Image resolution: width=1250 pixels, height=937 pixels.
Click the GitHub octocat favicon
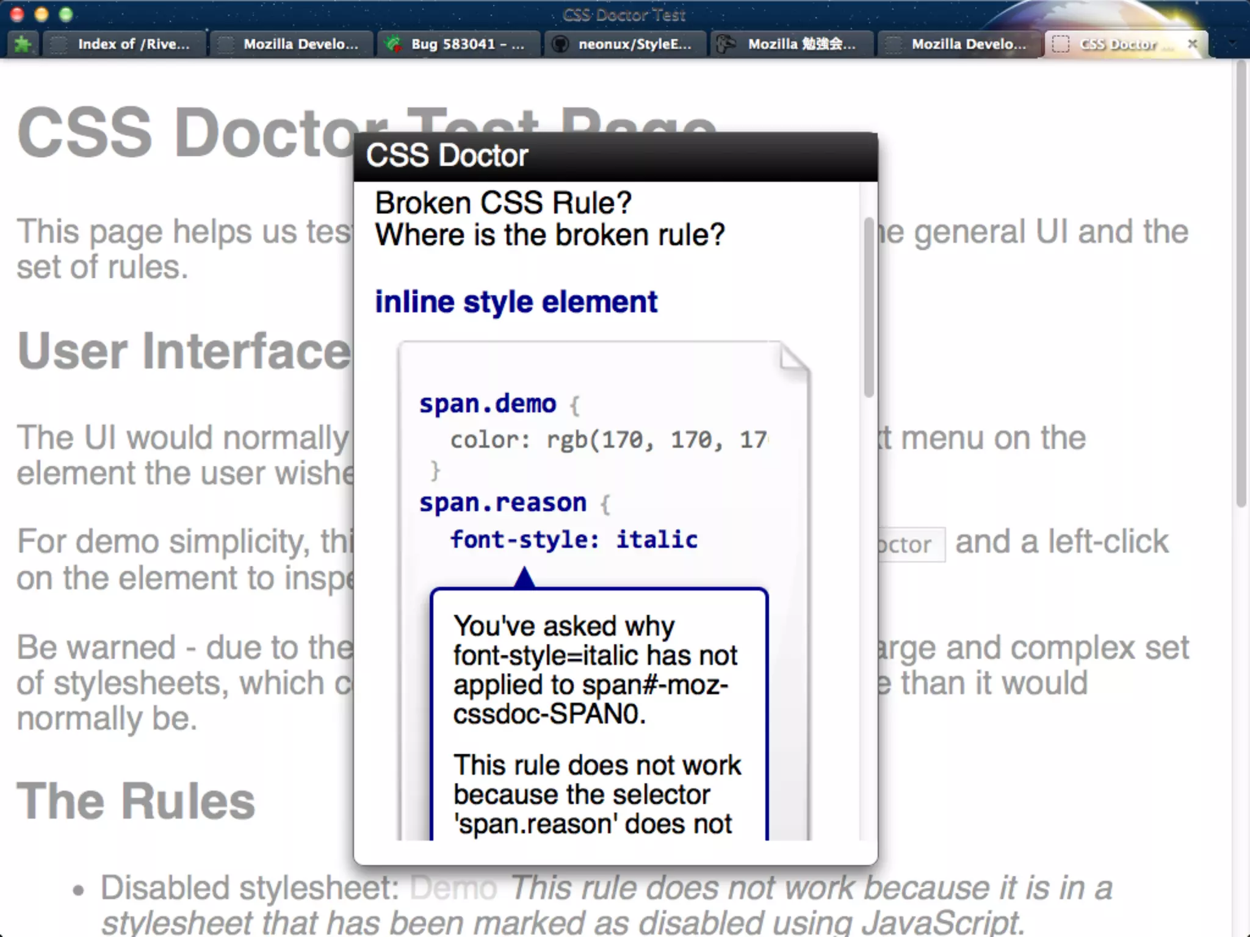click(x=560, y=44)
